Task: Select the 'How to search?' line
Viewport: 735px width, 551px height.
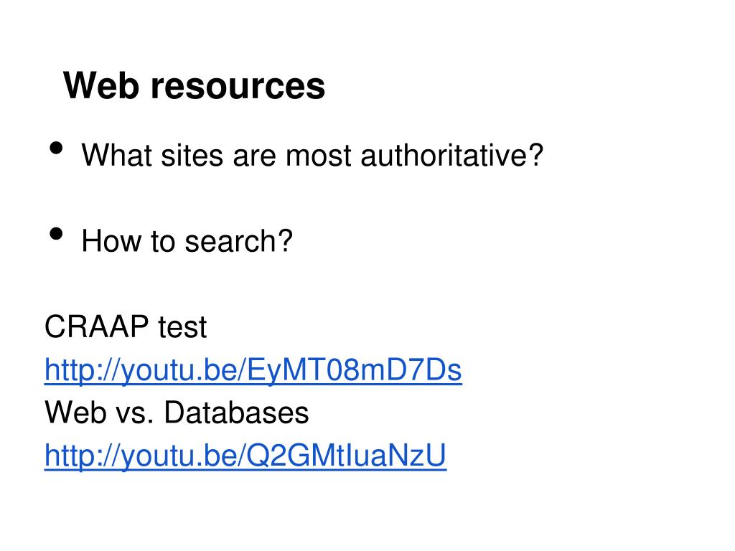Action: (x=187, y=241)
